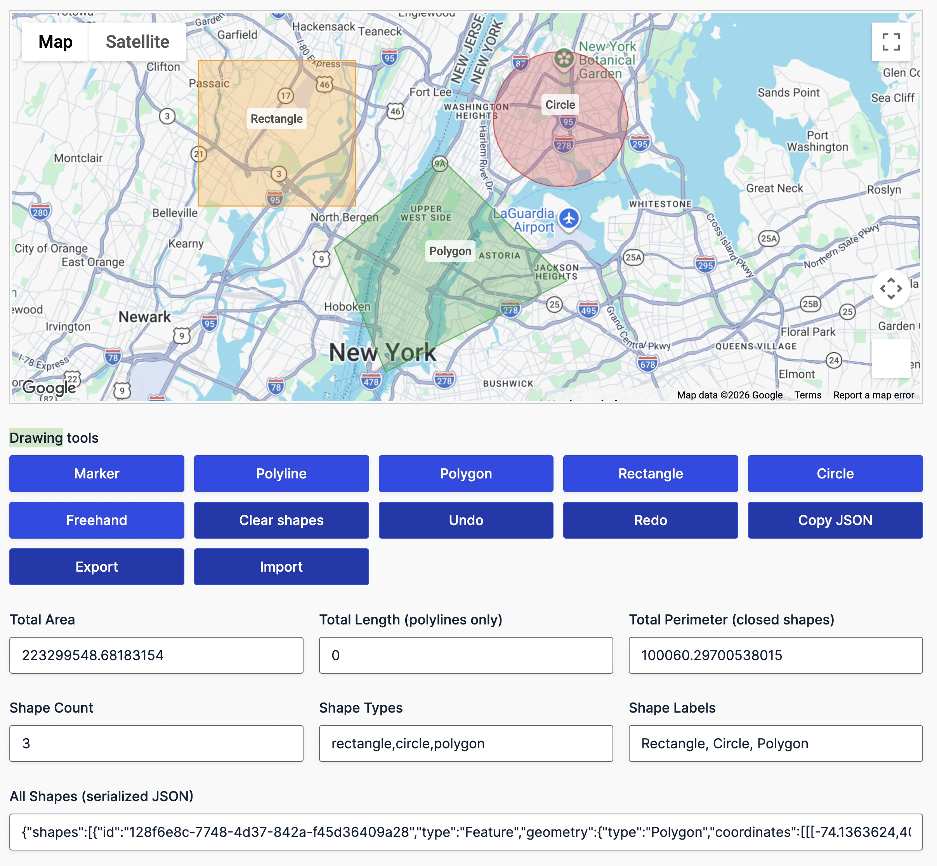The image size is (937, 866).
Task: Copy JSON of the shapes
Action: tap(835, 520)
